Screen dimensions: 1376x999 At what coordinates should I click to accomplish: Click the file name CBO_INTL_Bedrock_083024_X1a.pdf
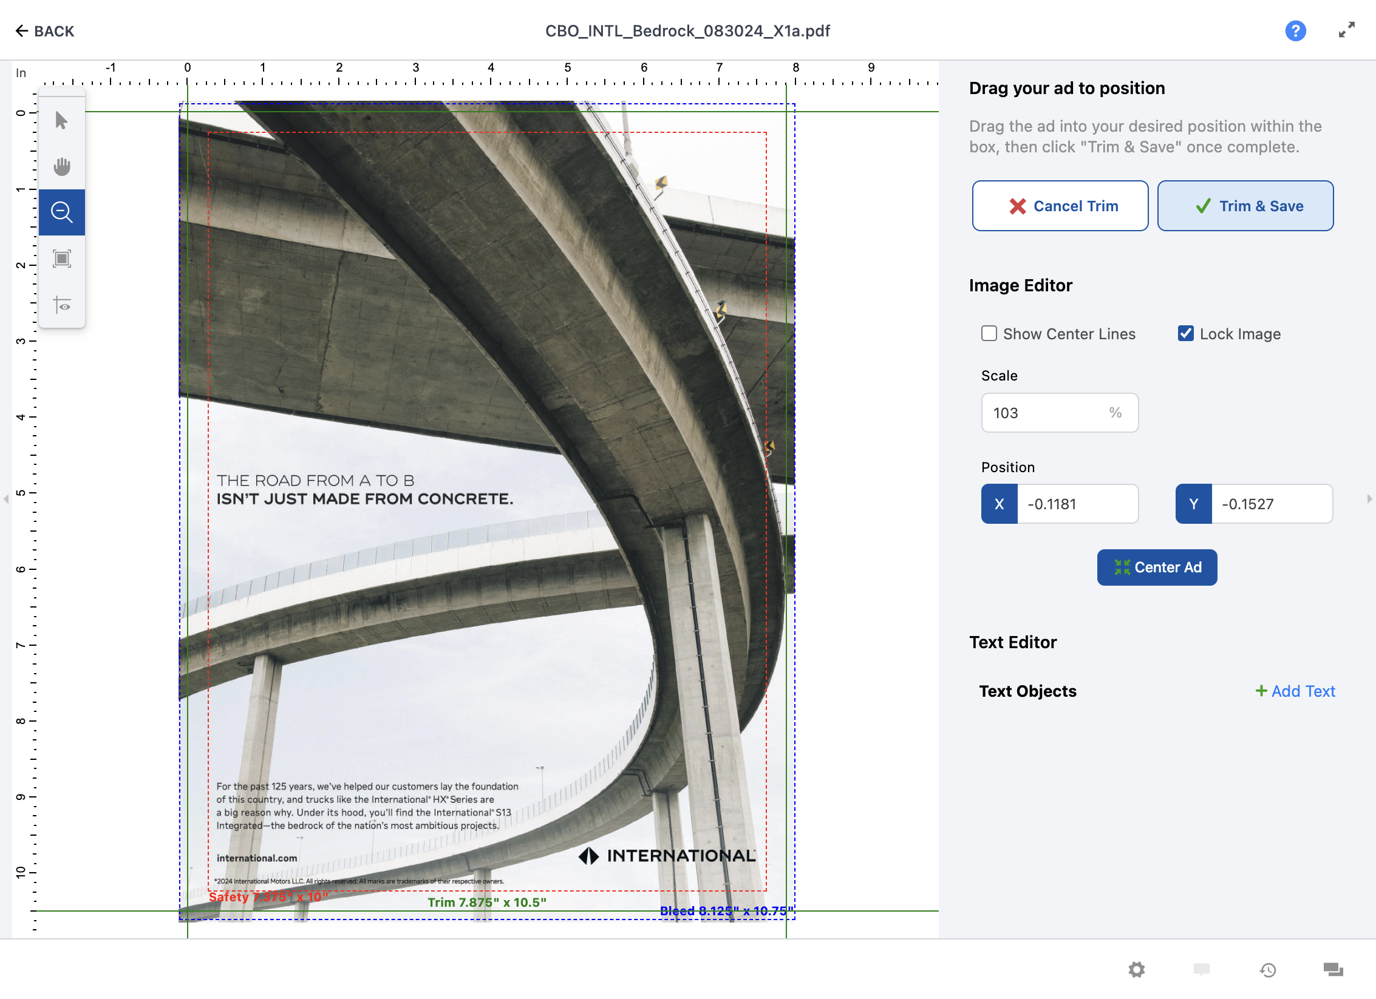point(687,31)
